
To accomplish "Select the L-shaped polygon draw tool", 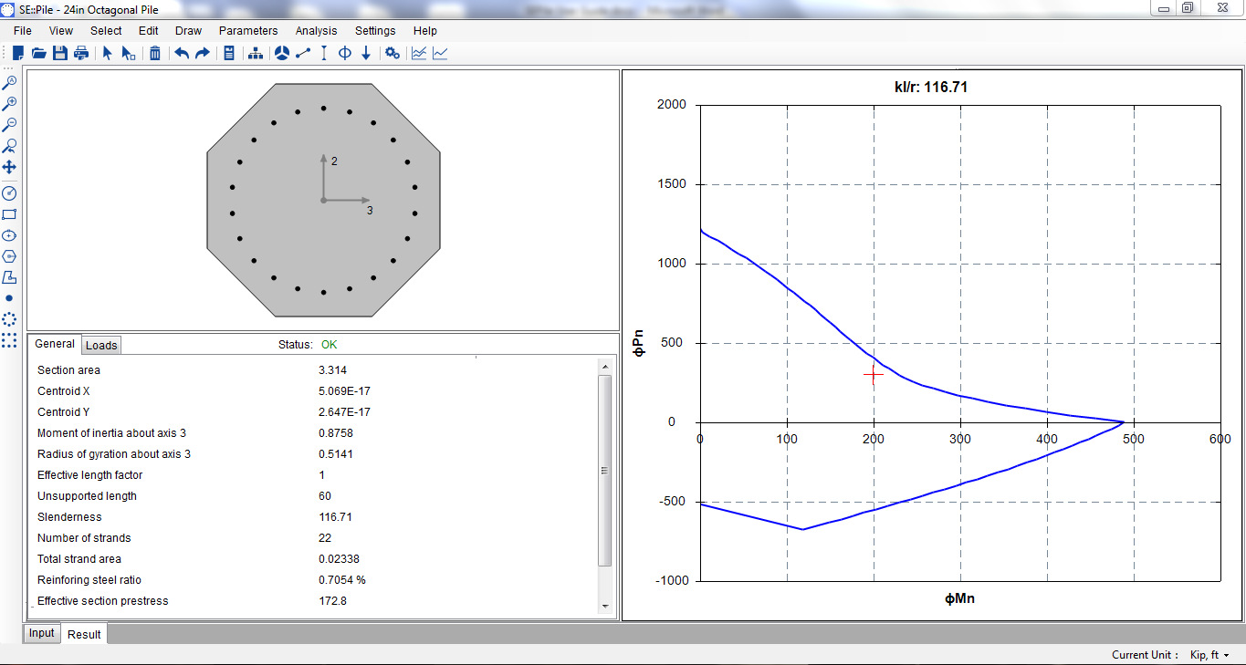I will pos(9,277).
